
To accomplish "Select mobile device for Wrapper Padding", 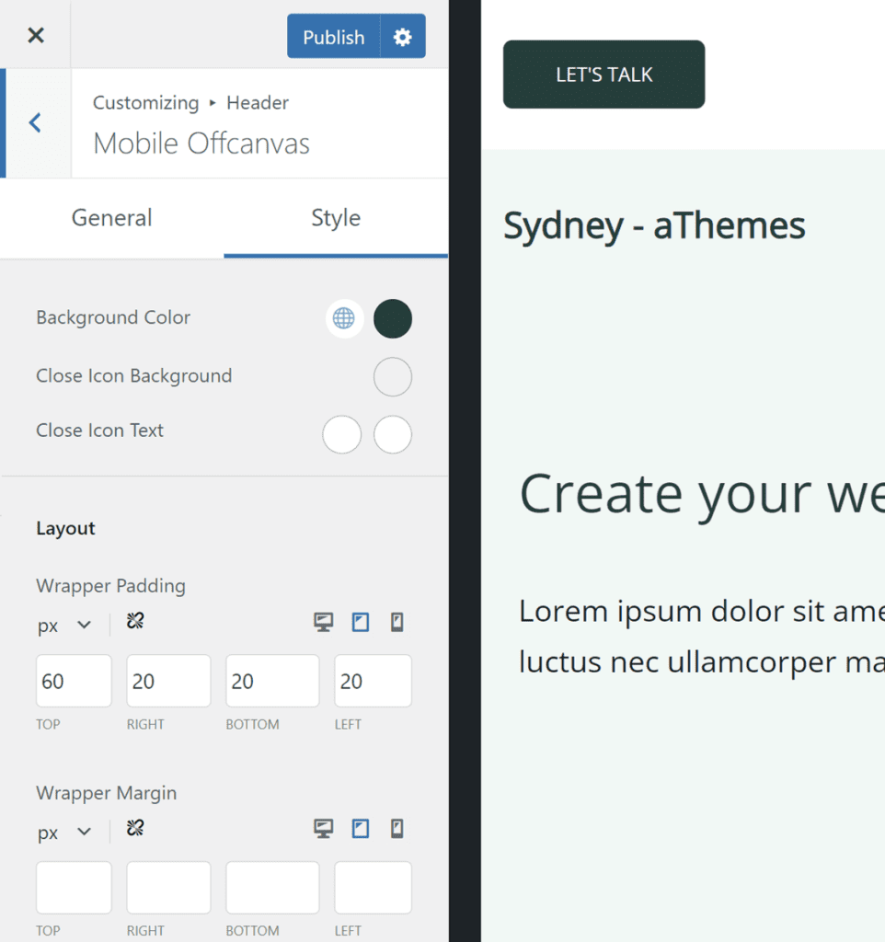I will (x=397, y=623).
